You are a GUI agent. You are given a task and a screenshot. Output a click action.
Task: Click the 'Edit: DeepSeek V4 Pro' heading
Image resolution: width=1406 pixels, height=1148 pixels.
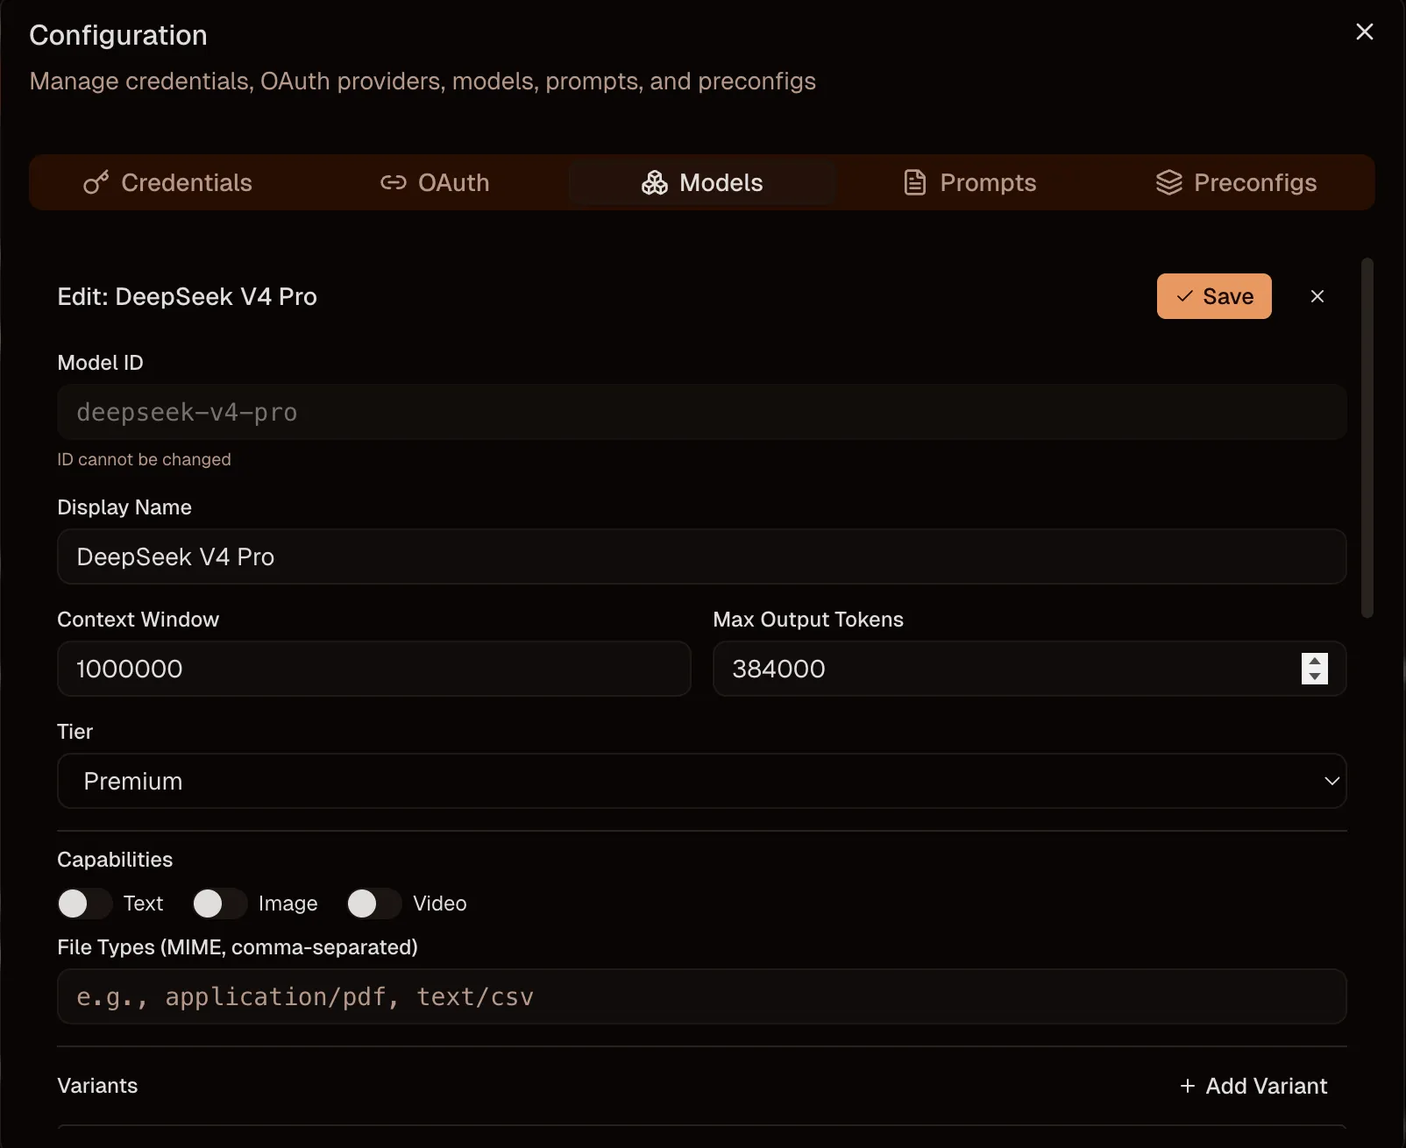point(188,296)
